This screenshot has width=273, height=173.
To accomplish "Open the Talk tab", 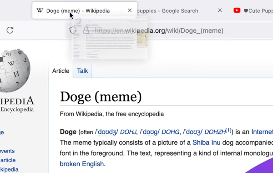I will [x=82, y=71].
